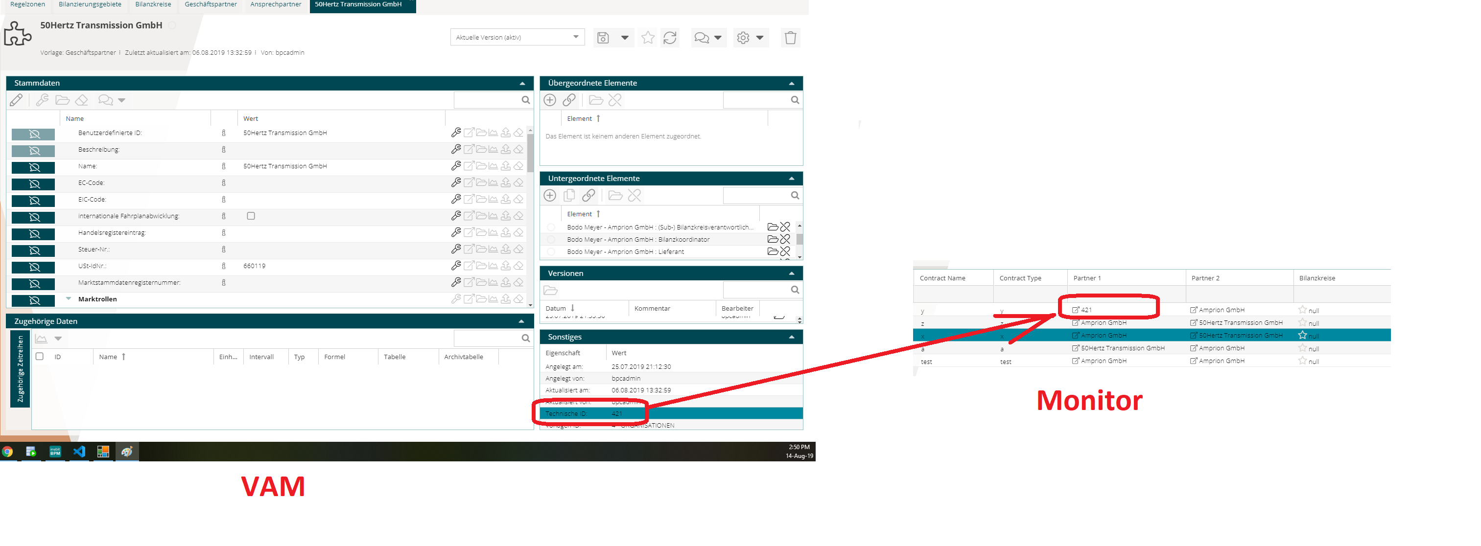Delete the element using trash icon
This screenshot has width=1481, height=546.
pyautogui.click(x=791, y=37)
